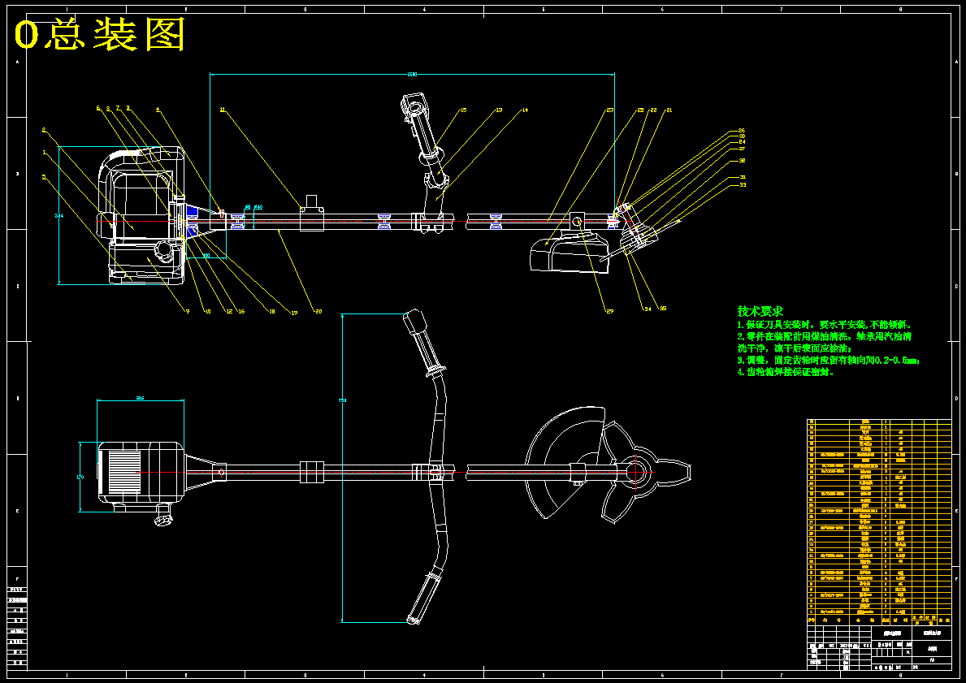Click part callout number 18

point(271,312)
